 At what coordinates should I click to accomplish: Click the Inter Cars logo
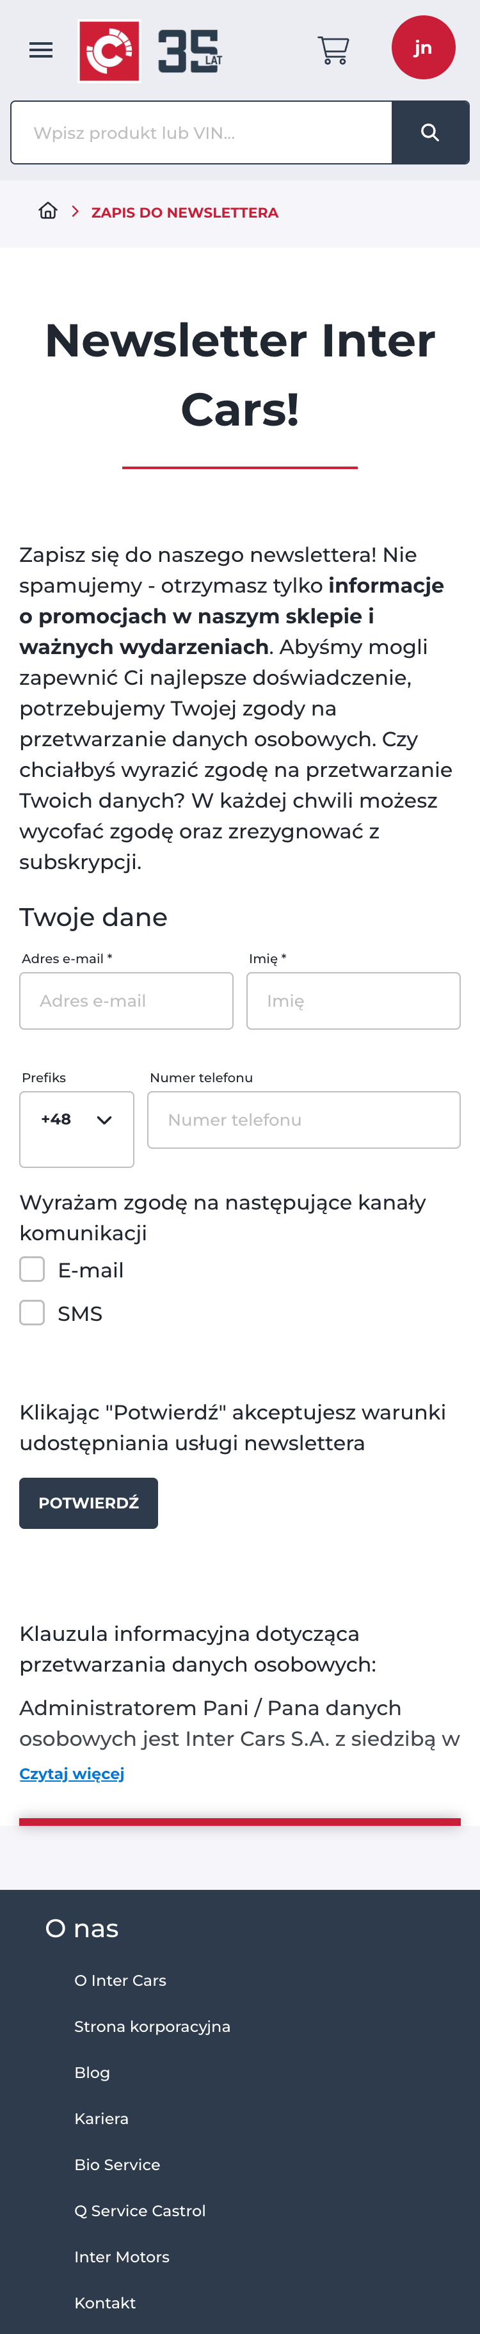point(109,51)
